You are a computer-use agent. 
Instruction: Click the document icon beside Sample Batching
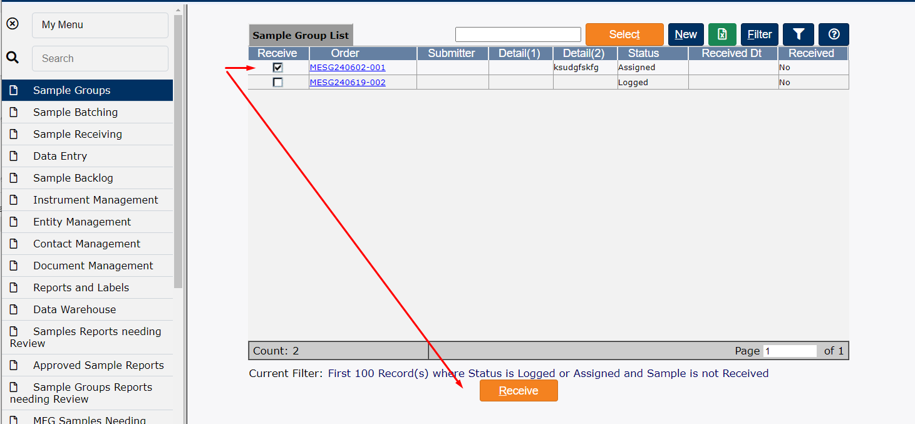14,112
